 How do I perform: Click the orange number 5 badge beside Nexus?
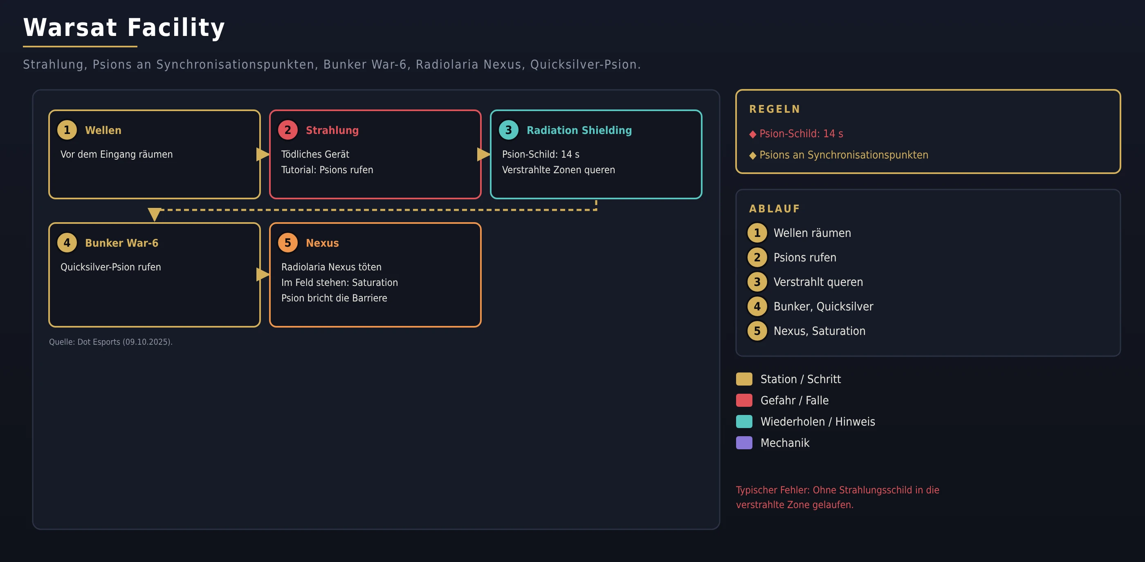287,243
